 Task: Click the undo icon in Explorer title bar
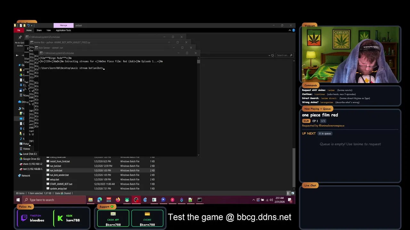click(x=28, y=25)
